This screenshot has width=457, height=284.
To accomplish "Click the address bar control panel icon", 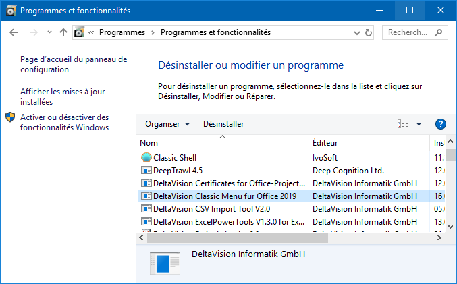I will pos(79,32).
